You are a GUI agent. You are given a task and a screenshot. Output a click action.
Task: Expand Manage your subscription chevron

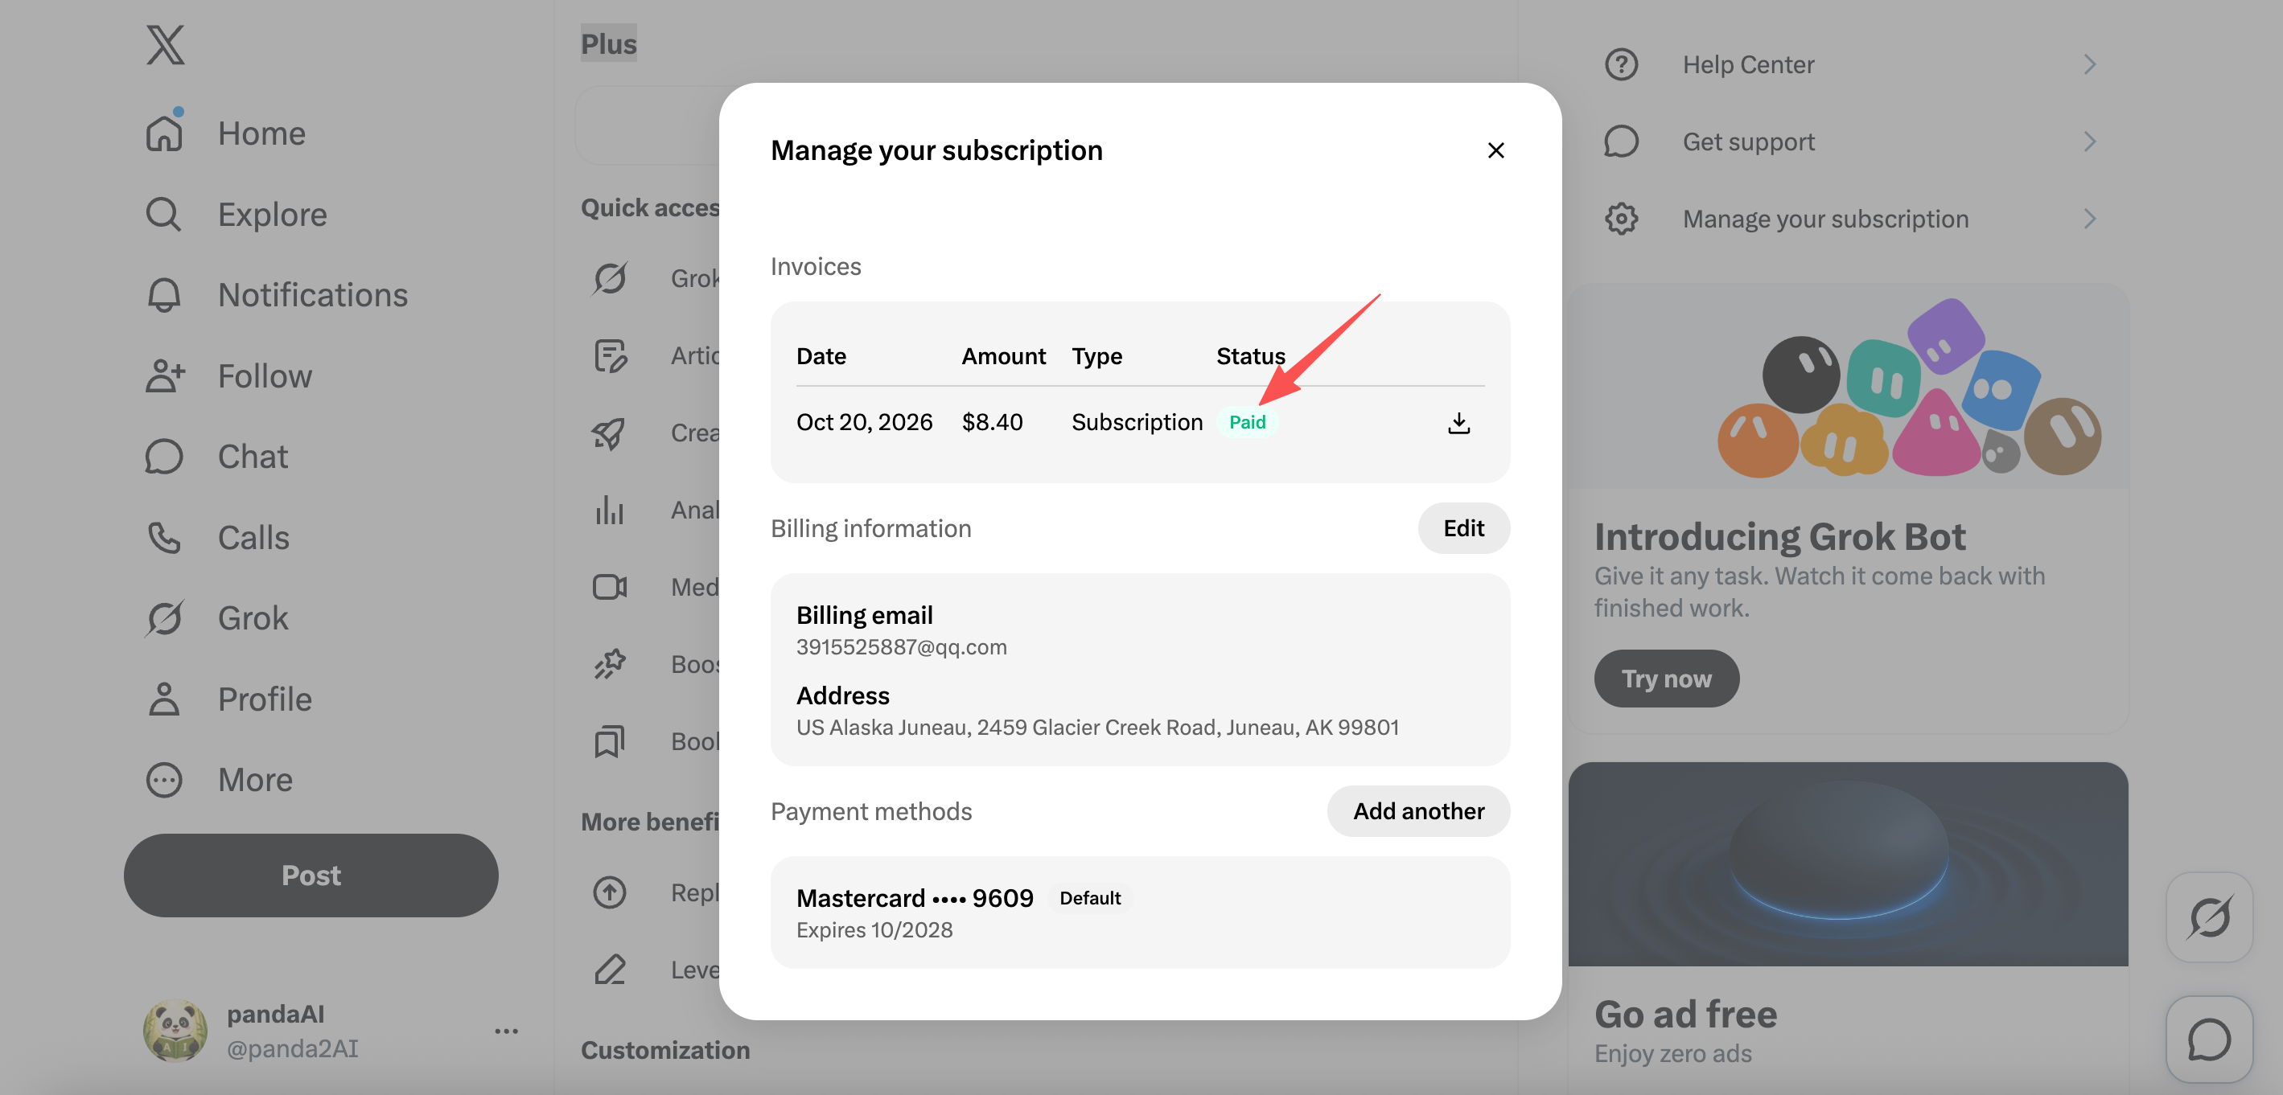click(2090, 219)
